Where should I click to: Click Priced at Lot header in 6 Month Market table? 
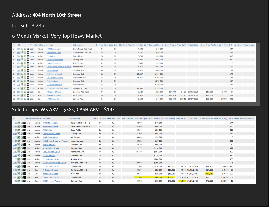coord(248,45)
